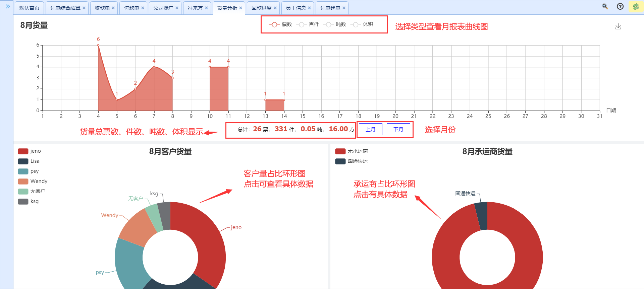Close the 员工信息 tab
The height and width of the screenshot is (289, 644).
pos(309,8)
